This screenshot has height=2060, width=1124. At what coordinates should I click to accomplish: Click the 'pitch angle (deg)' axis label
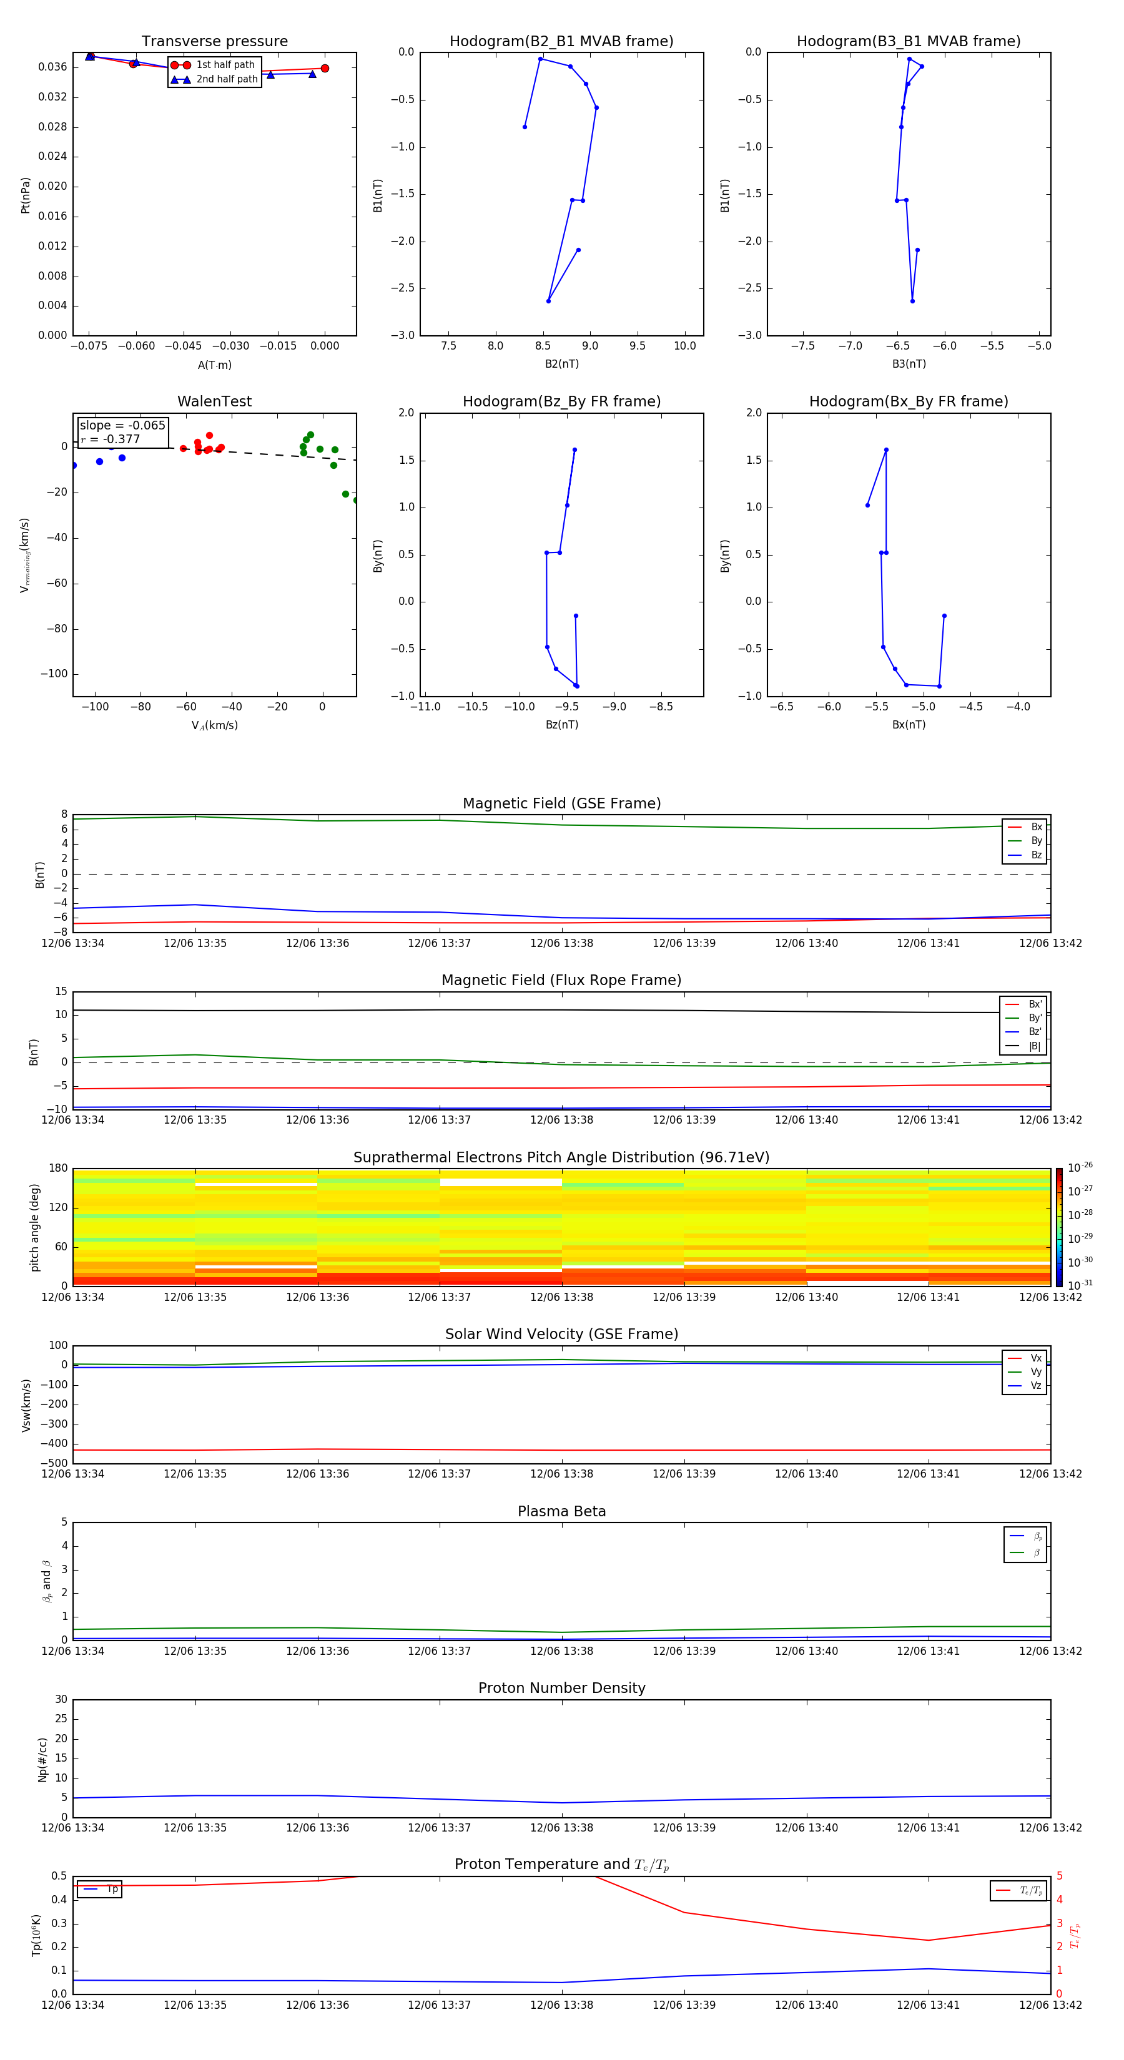pos(34,1227)
